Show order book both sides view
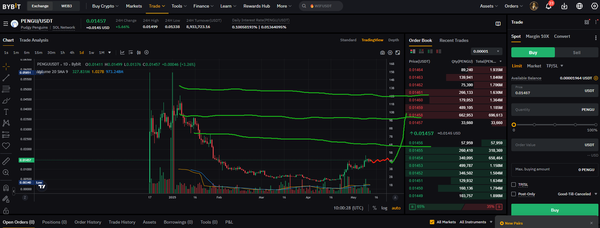This screenshot has height=228, width=600. 412,51
